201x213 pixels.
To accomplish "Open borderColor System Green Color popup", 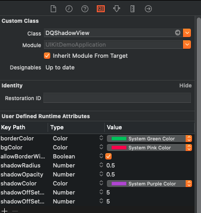I will coord(149,139).
